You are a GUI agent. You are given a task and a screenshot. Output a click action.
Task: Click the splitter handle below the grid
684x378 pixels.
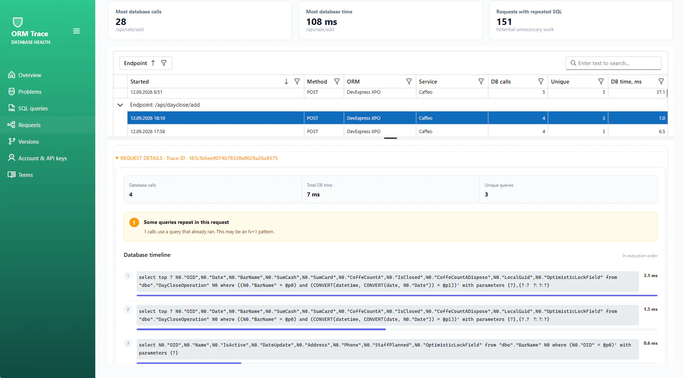coord(391,138)
